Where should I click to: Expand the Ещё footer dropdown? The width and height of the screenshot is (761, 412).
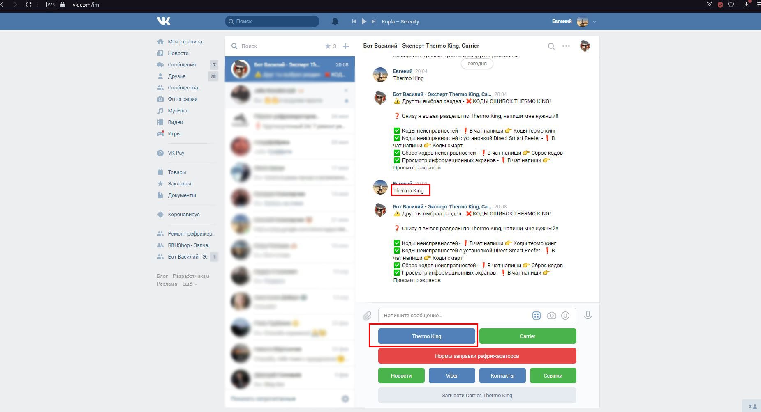[x=190, y=284]
